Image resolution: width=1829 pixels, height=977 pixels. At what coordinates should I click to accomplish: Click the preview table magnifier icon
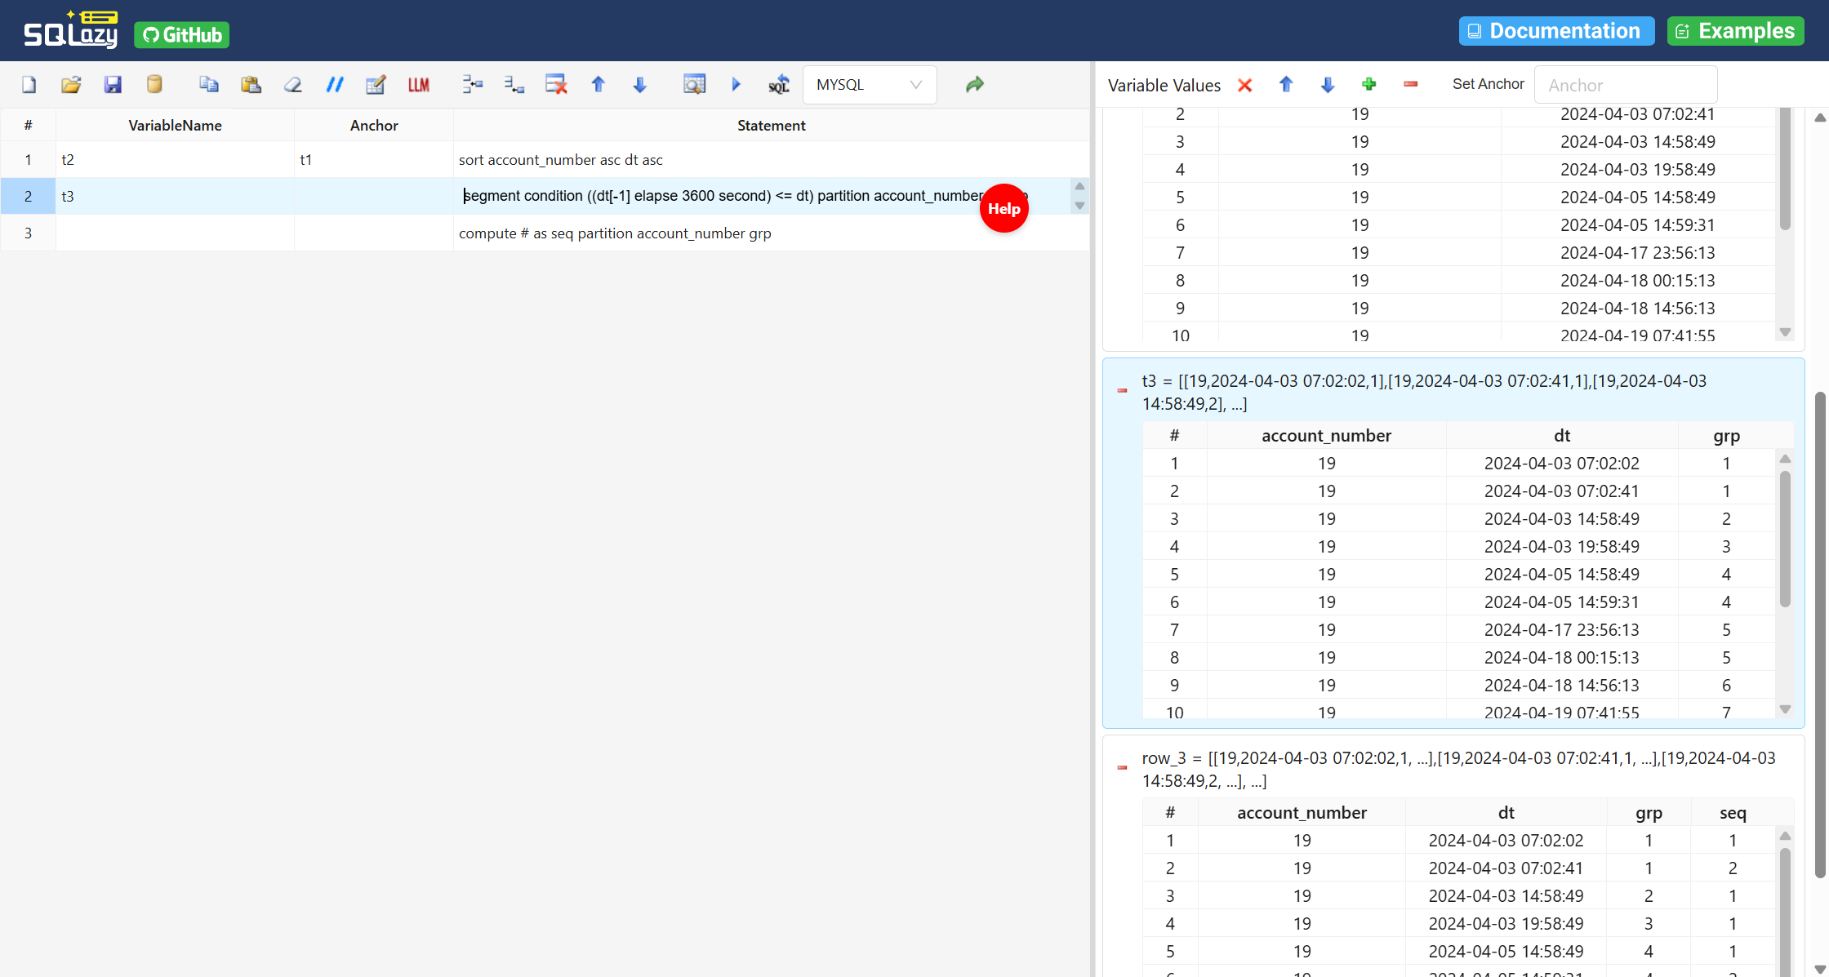694,84
